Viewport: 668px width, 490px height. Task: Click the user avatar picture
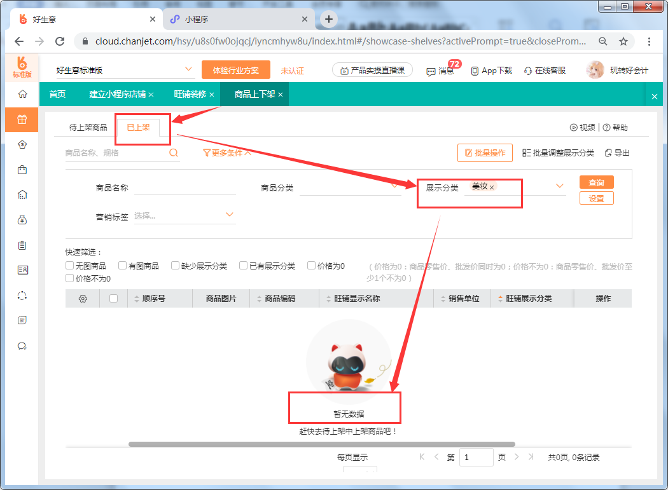(x=595, y=70)
